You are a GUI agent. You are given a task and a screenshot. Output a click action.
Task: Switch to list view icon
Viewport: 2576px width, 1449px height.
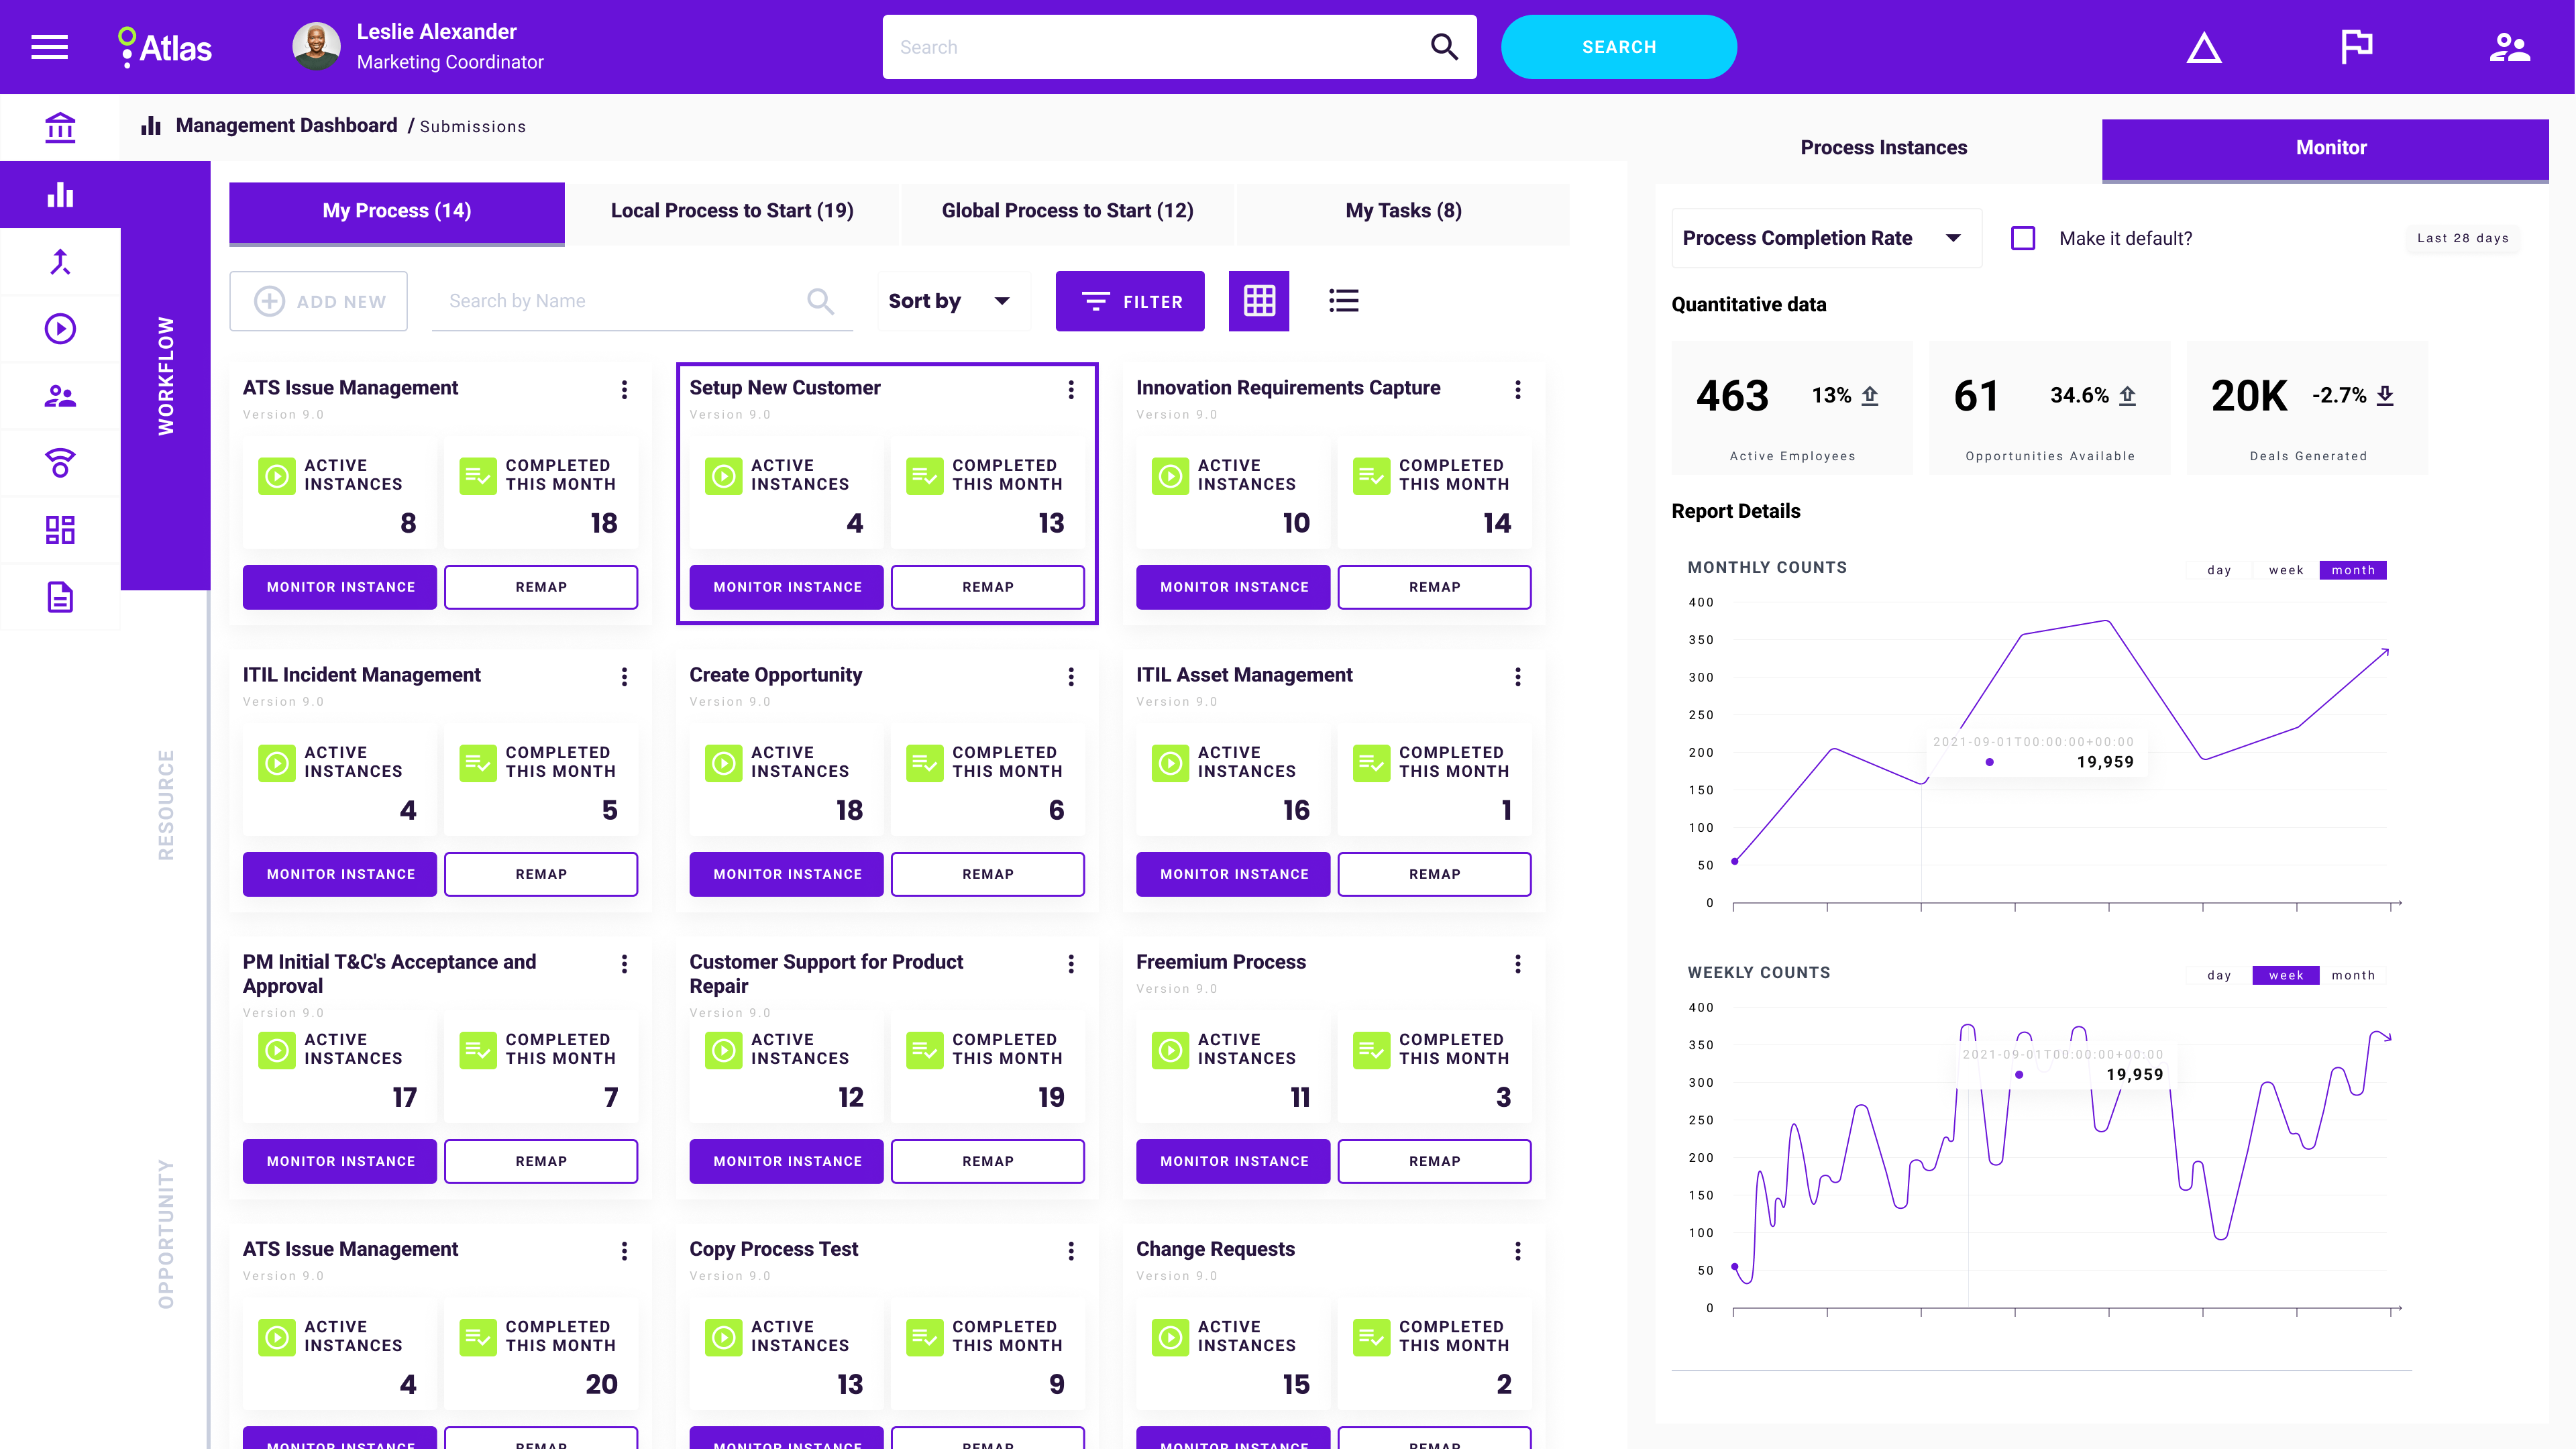[1343, 301]
